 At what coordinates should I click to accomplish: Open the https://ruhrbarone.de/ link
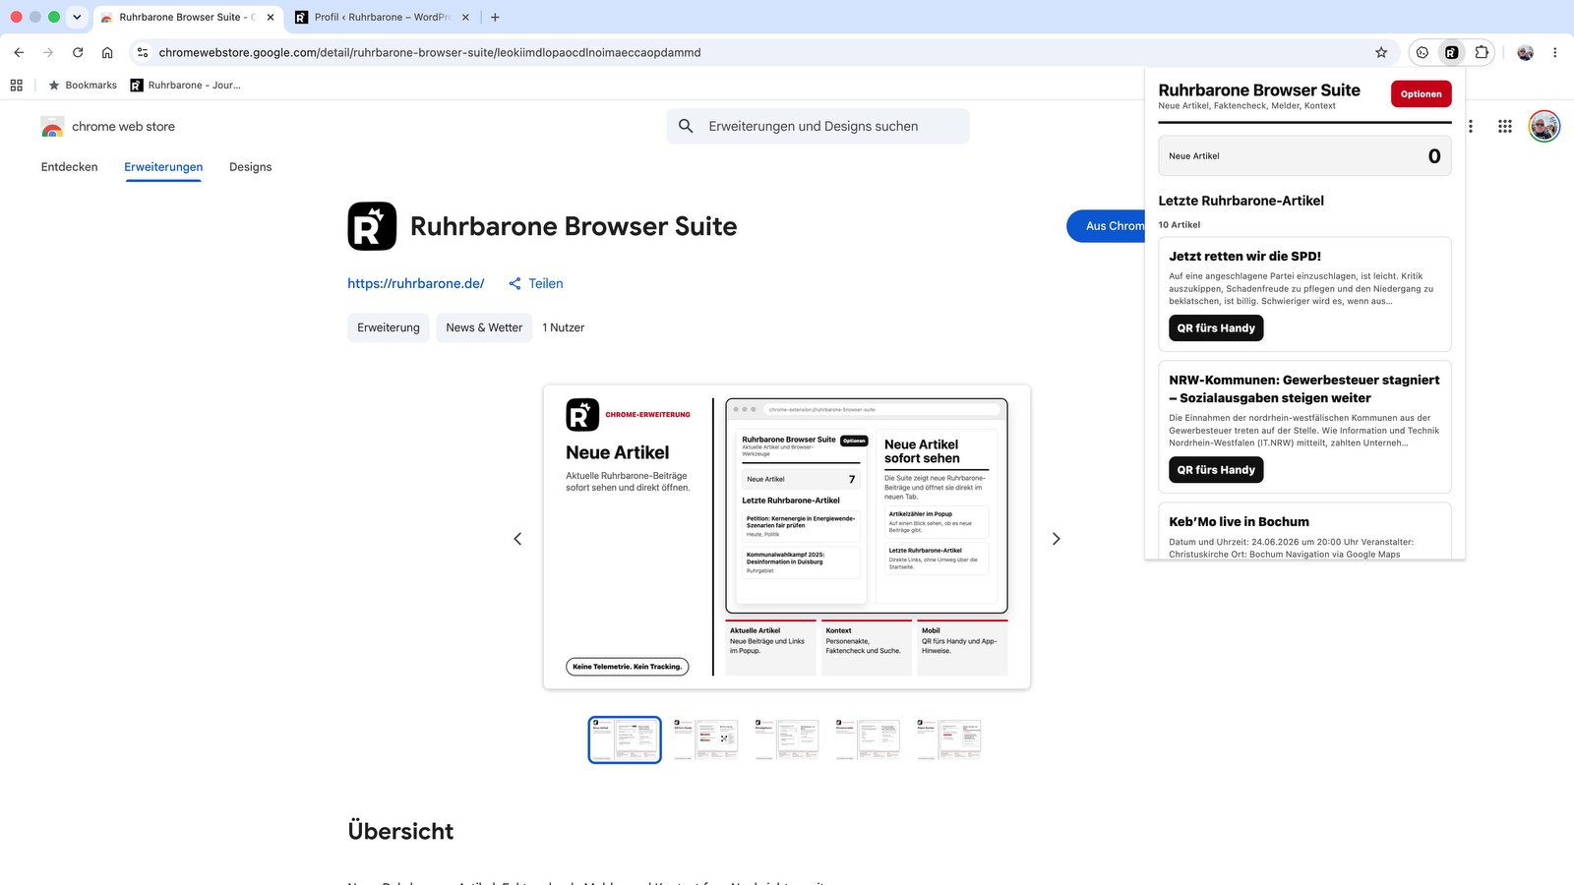(416, 283)
